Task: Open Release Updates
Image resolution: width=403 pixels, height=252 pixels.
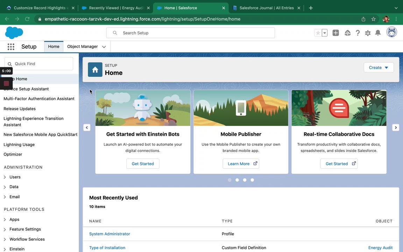Action: [20, 109]
